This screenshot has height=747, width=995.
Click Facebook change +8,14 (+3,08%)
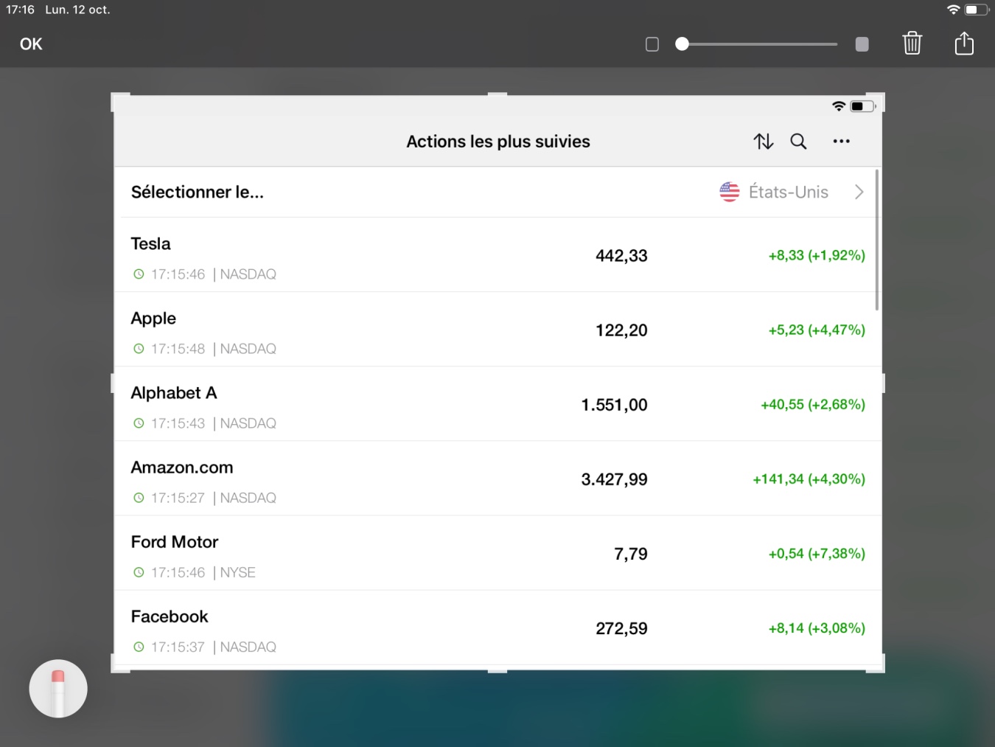pyautogui.click(x=817, y=628)
